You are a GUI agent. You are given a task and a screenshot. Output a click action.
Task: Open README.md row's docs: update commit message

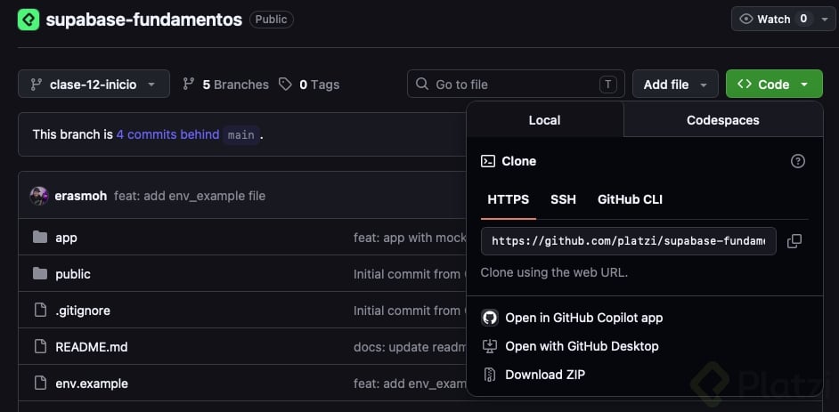410,347
